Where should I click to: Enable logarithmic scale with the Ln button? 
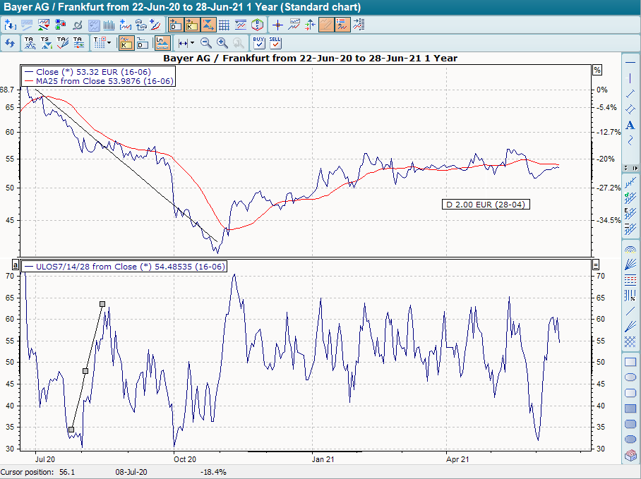(x=161, y=43)
